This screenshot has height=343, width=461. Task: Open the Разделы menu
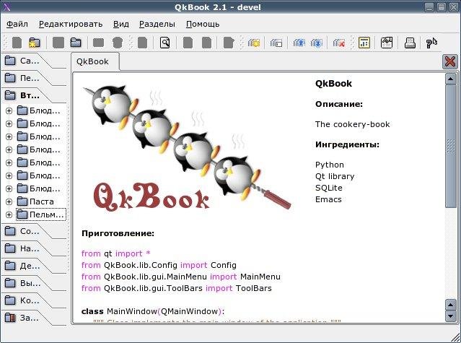click(x=157, y=24)
